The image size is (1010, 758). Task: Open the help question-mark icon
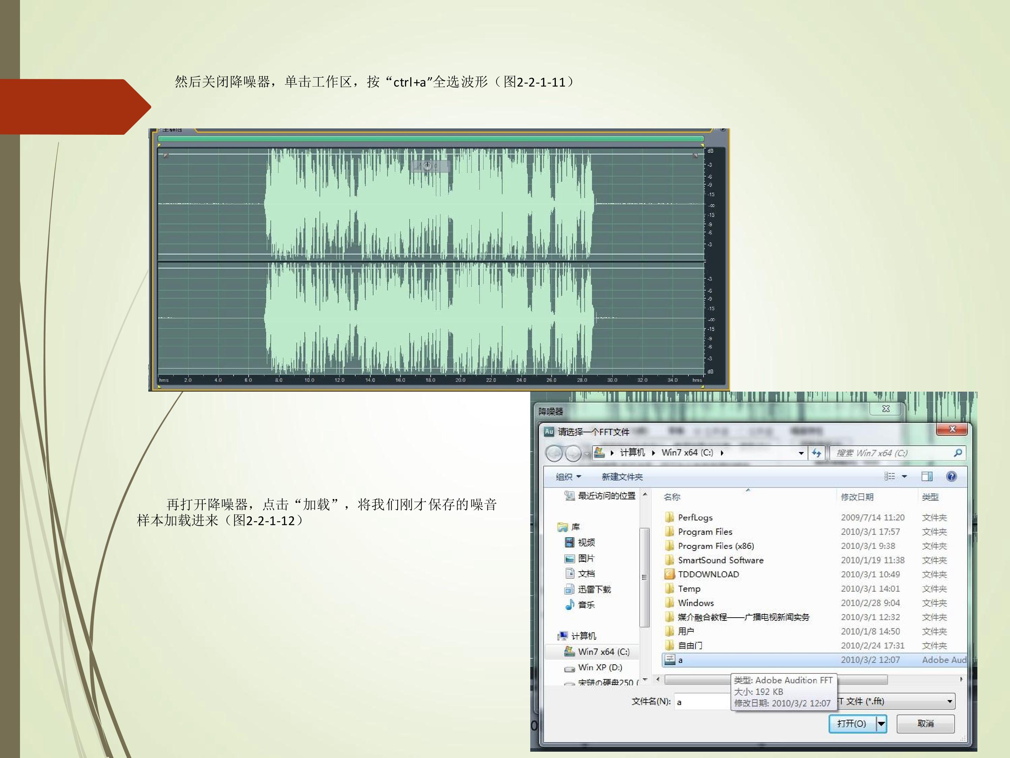(951, 477)
